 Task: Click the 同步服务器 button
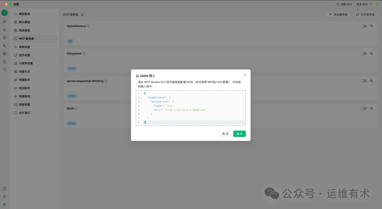(x=365, y=14)
